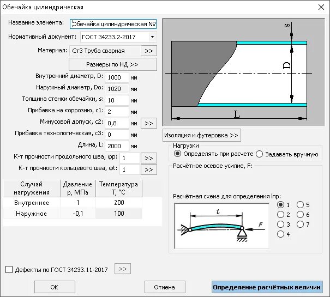
Task: Click the Наружный диаметр Do field
Action: pos(117,89)
